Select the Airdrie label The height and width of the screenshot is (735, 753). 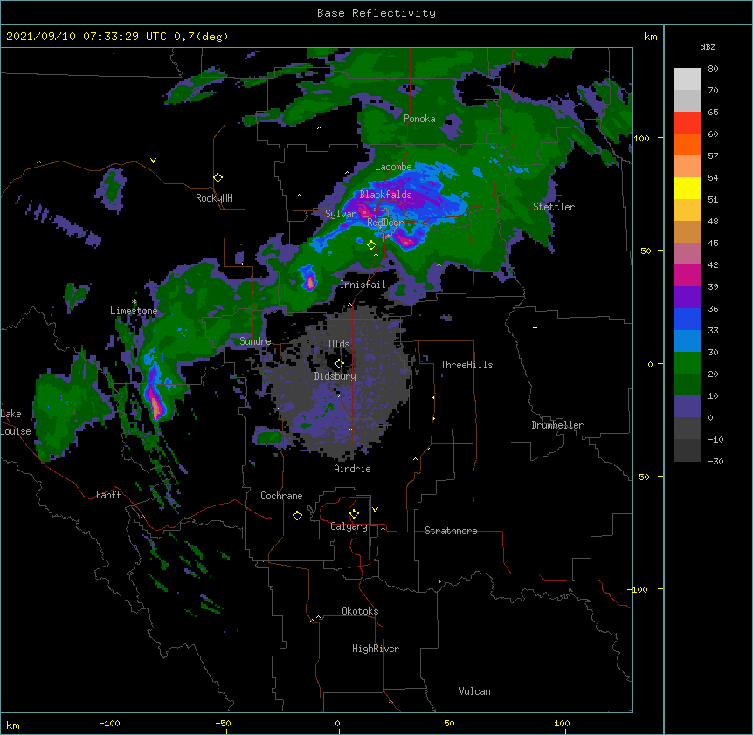tap(352, 469)
